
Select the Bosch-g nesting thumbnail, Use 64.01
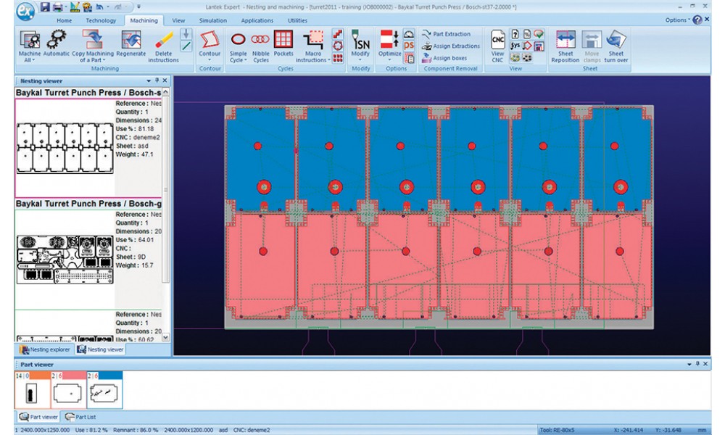click(65, 259)
